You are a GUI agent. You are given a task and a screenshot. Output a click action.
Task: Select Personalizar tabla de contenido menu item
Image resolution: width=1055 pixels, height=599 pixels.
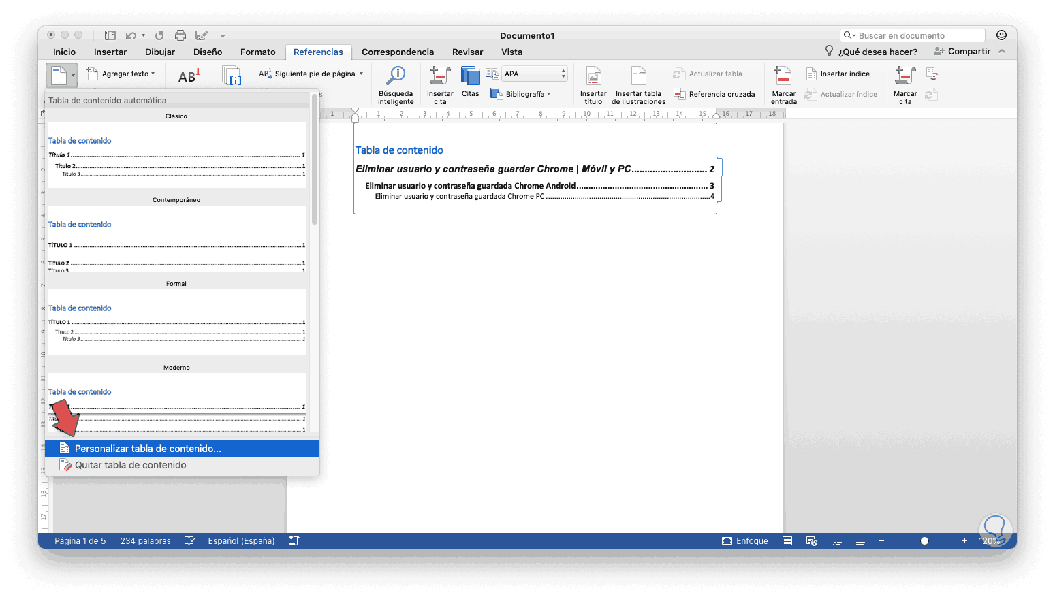(x=182, y=449)
